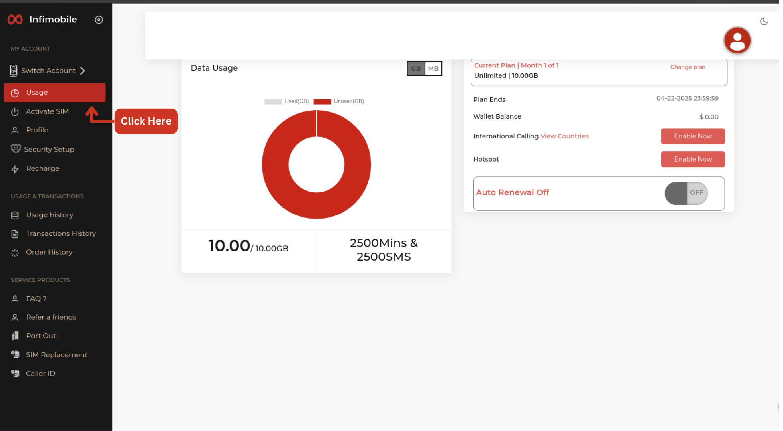Click the Activate SIM power icon
This screenshot has height=431, width=783.
point(15,112)
